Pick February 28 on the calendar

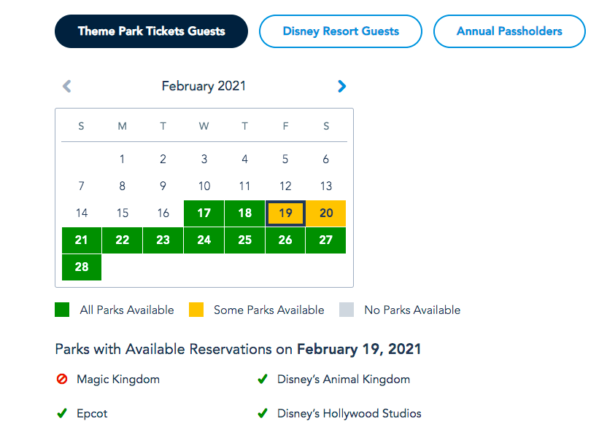[x=82, y=267]
